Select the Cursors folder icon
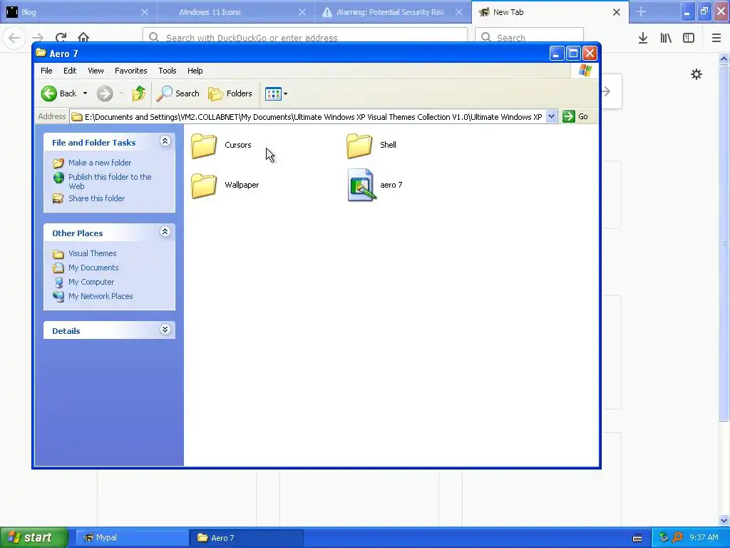Viewport: 730px width, 548px height. (x=204, y=146)
